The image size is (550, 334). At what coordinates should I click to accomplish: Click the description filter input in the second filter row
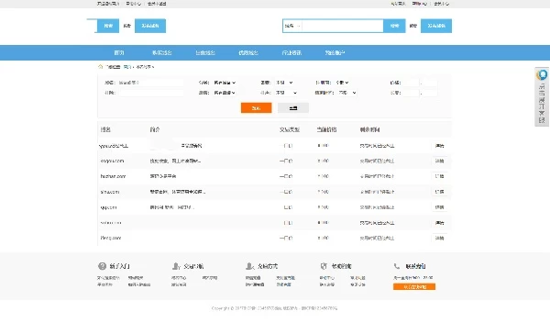coord(151,93)
